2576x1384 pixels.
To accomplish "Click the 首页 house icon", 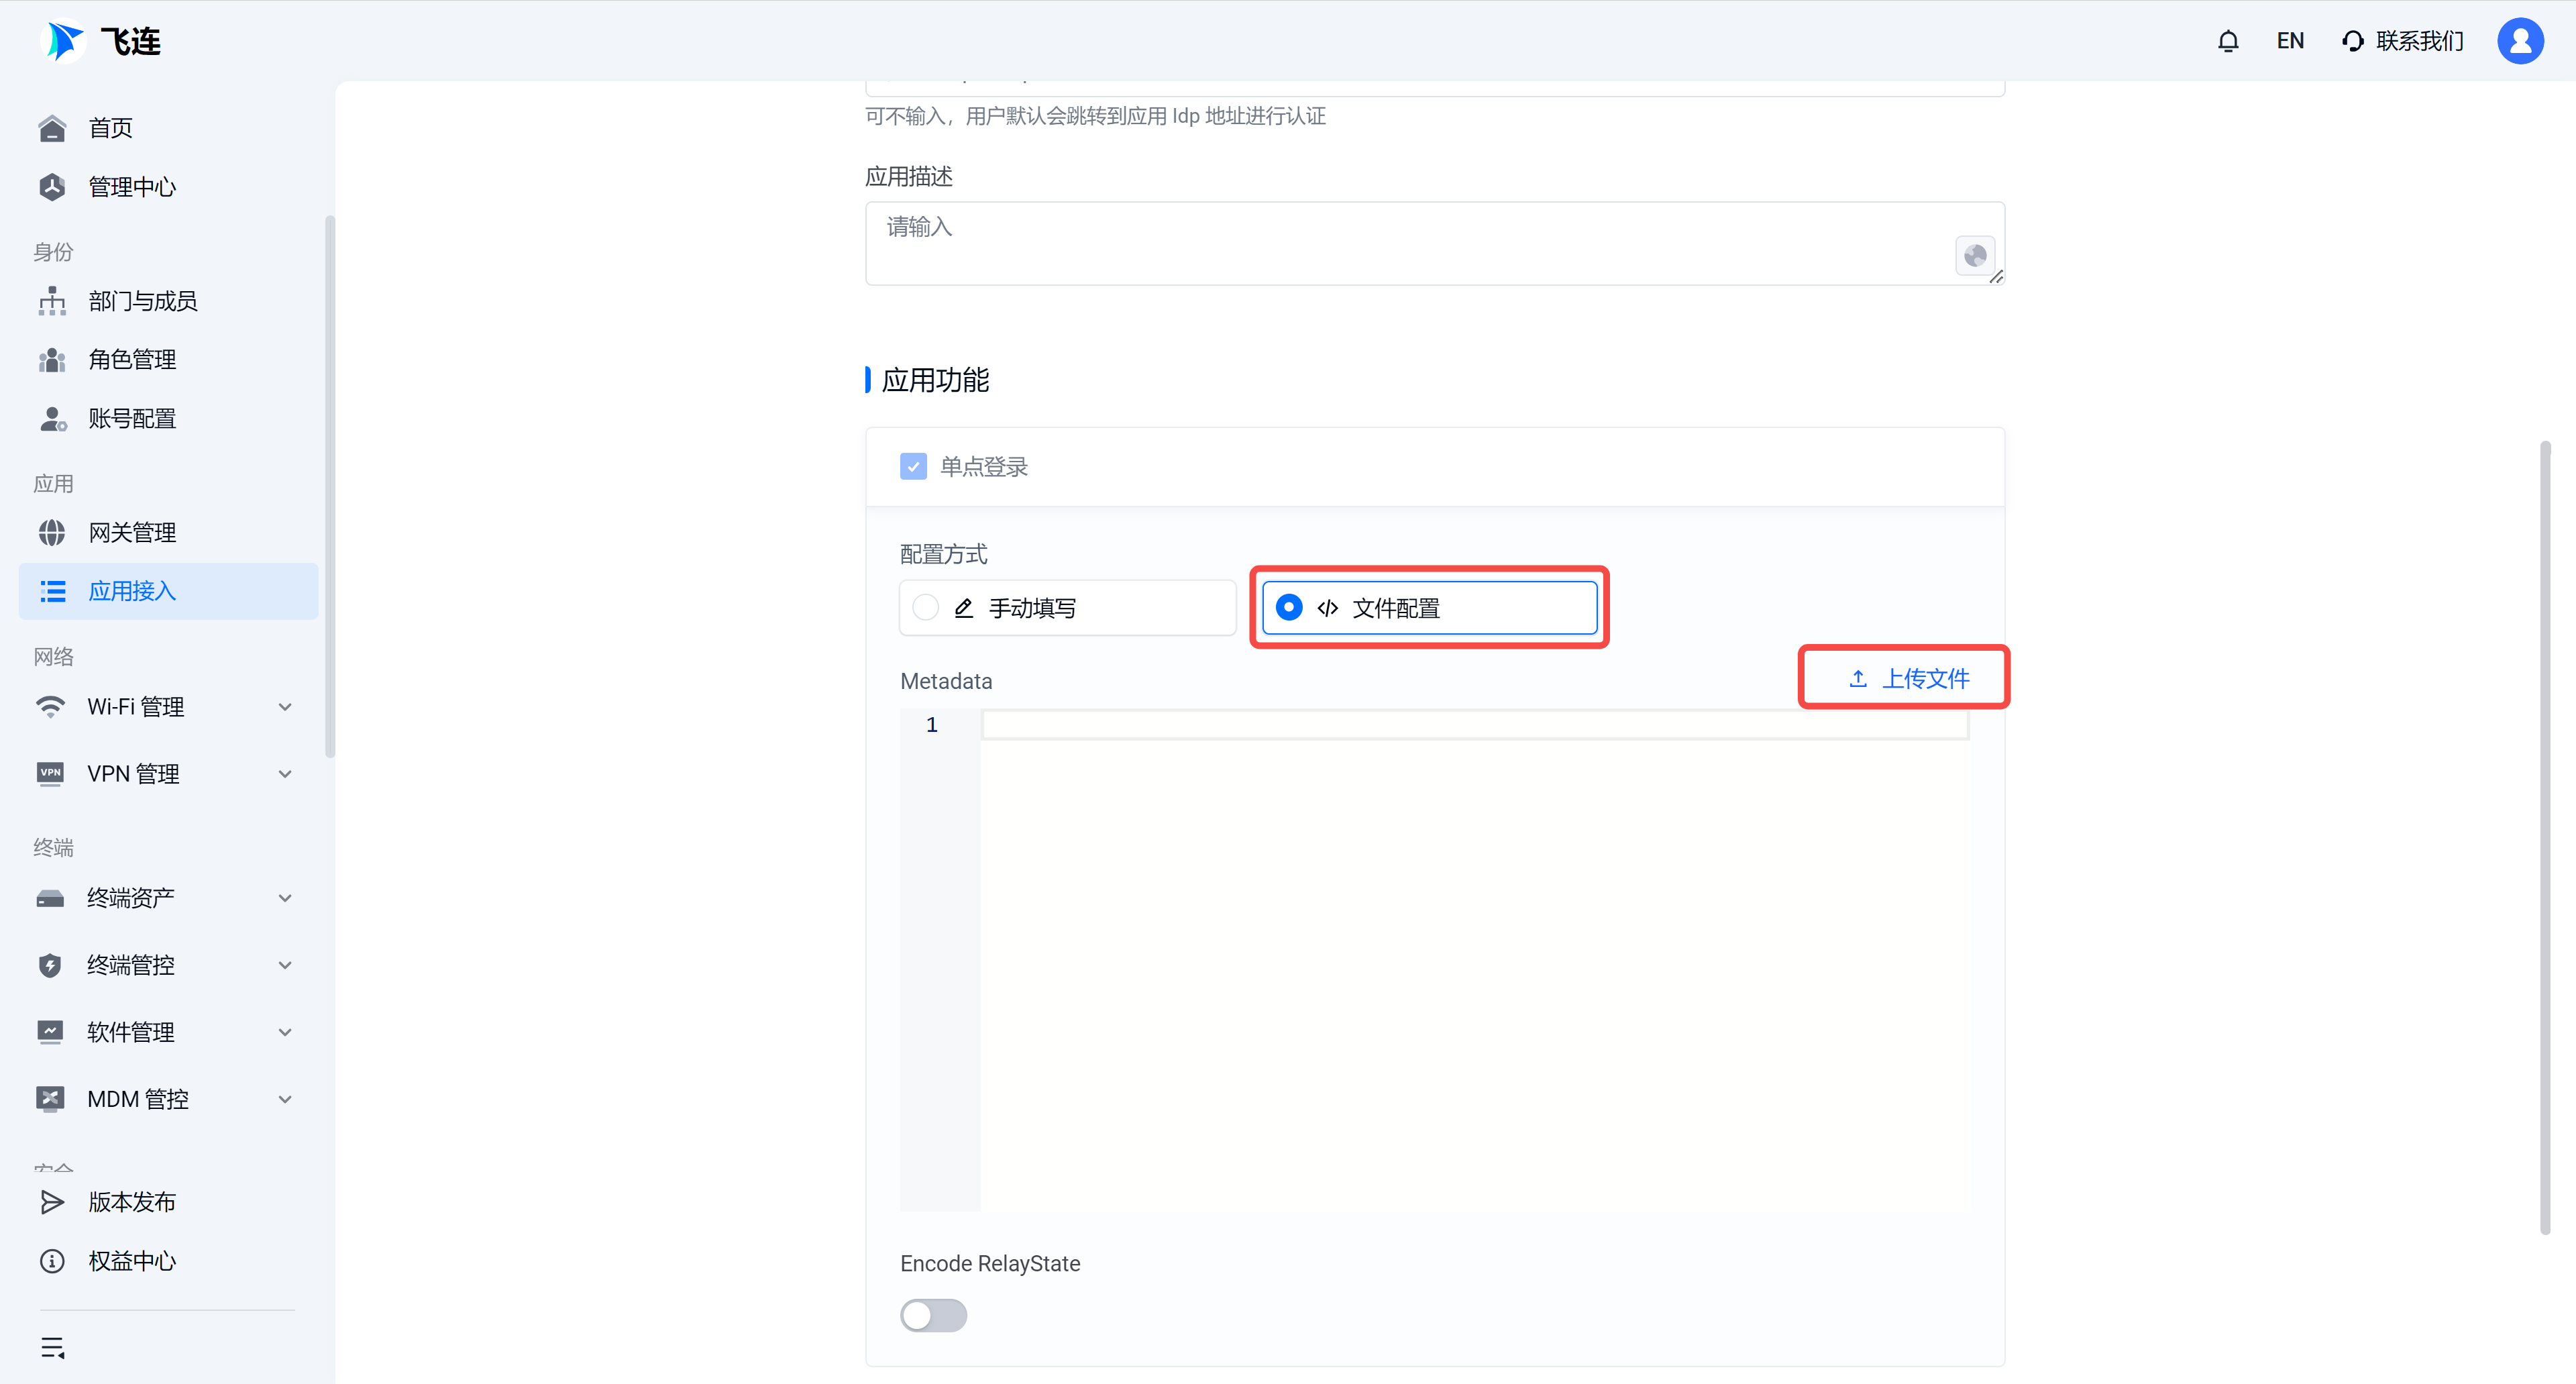I will (x=52, y=128).
